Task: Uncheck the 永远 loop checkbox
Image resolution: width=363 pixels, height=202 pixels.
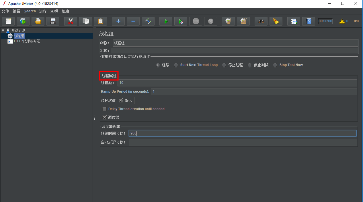Action: click(x=121, y=100)
